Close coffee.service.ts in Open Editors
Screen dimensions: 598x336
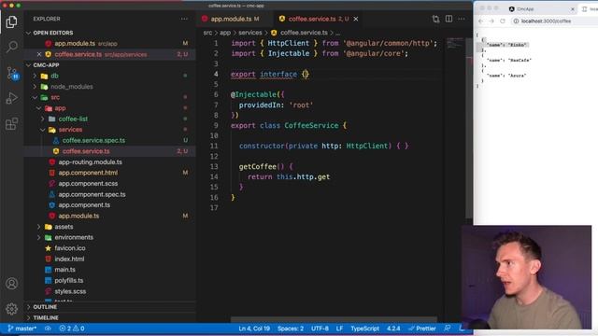coord(39,54)
